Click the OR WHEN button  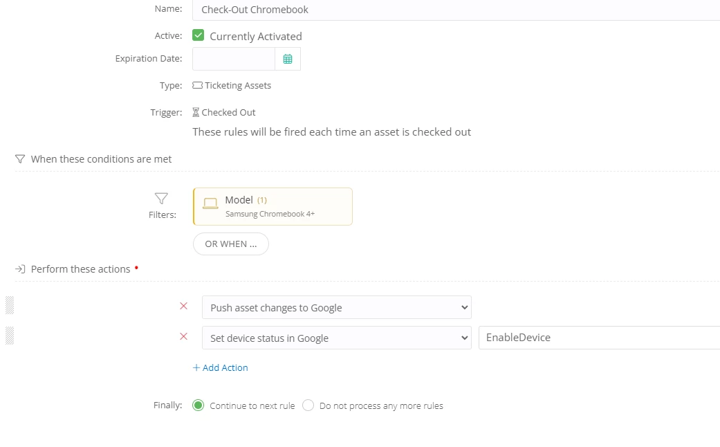click(230, 244)
